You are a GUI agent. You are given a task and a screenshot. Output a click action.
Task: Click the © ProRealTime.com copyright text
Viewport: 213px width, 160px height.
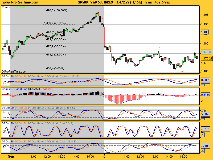[14, 71]
